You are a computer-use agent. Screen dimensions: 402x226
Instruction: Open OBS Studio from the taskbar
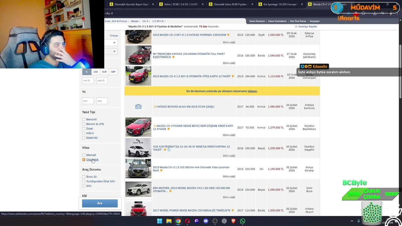pos(215,221)
